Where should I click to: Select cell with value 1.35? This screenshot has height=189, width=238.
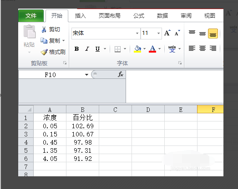click(50, 150)
